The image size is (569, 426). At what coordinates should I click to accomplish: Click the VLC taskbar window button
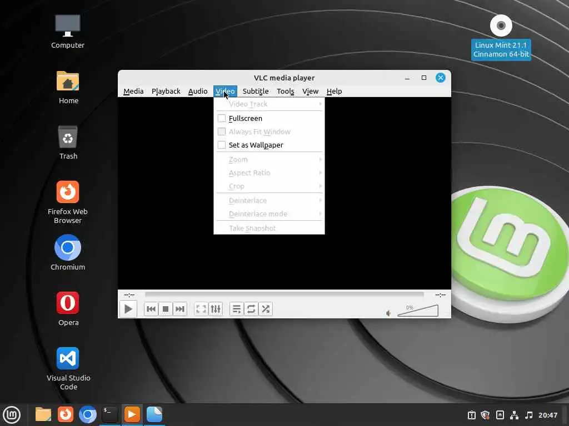click(x=132, y=414)
